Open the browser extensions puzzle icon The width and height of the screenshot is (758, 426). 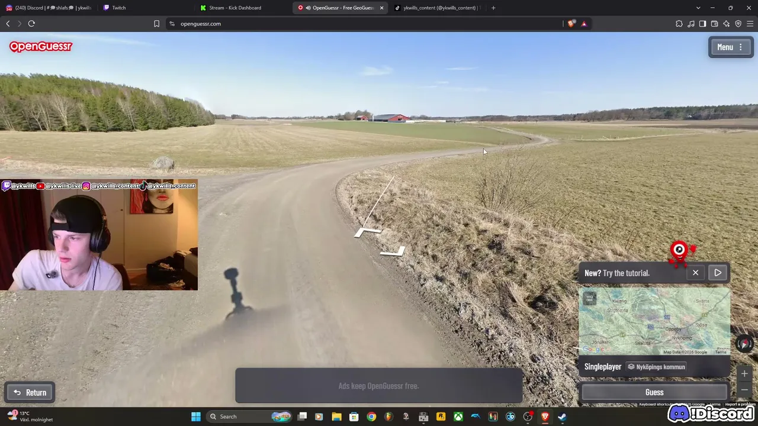(679, 24)
